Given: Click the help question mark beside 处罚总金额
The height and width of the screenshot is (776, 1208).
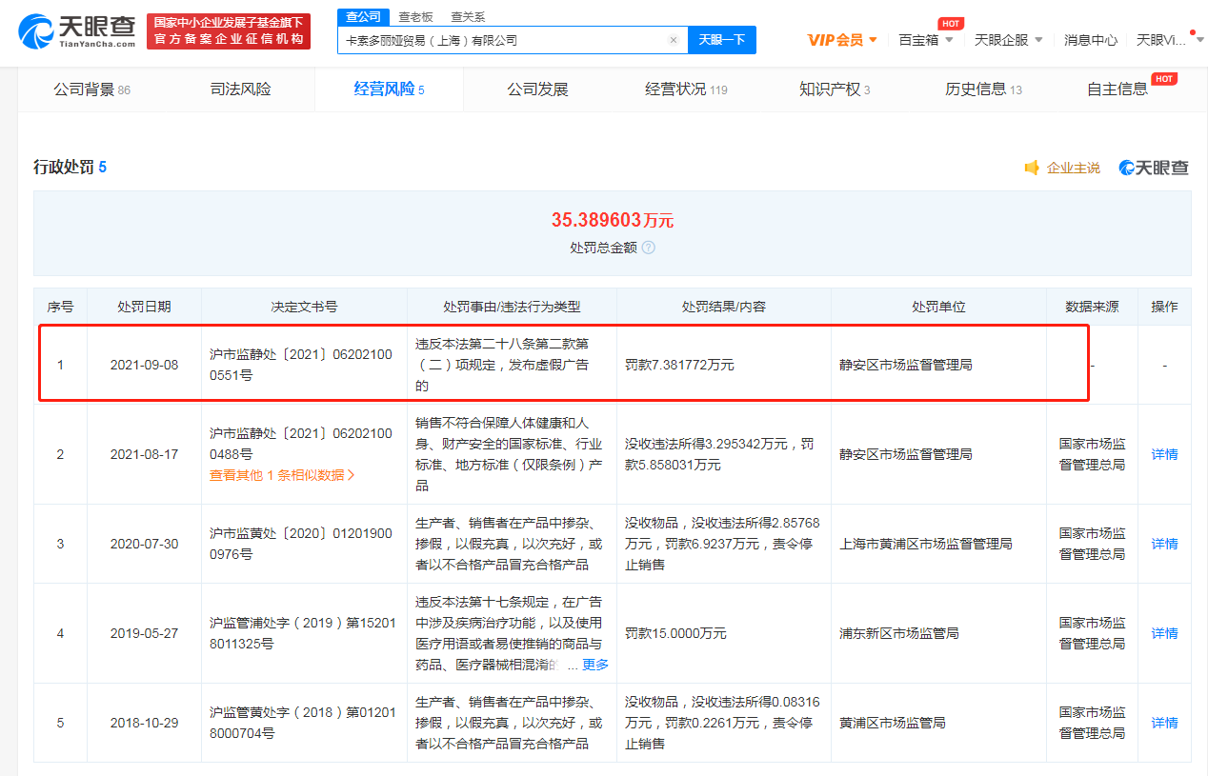Looking at the screenshot, I should [648, 248].
